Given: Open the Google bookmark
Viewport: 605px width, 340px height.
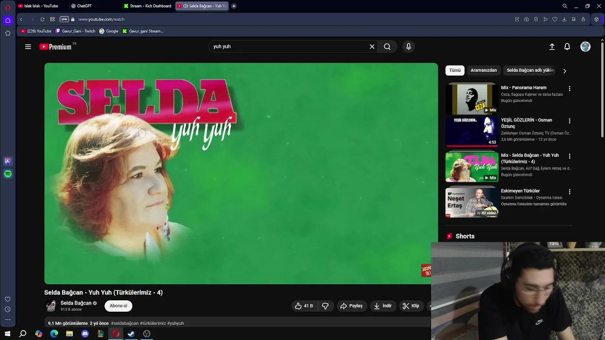Looking at the screenshot, I should (109, 31).
